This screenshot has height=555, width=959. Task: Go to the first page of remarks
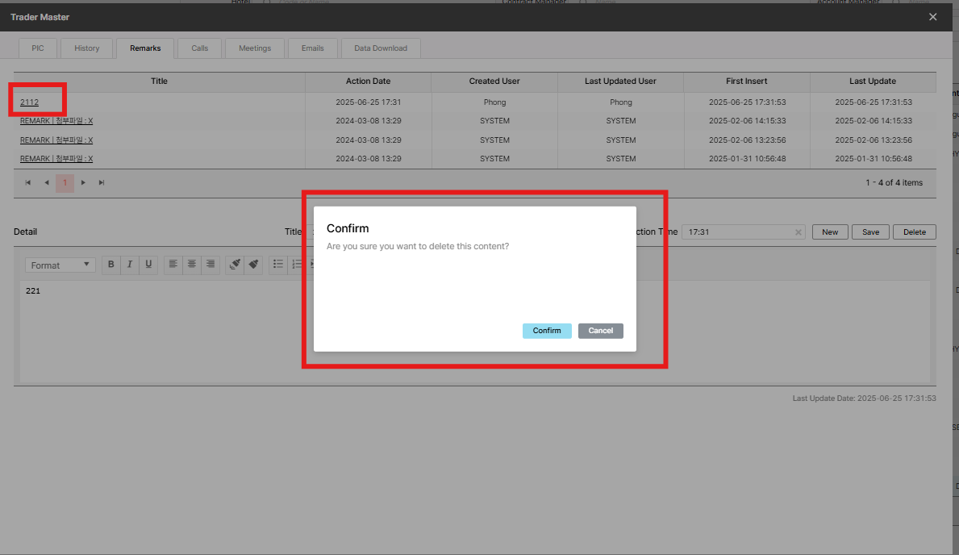pyautogui.click(x=28, y=182)
